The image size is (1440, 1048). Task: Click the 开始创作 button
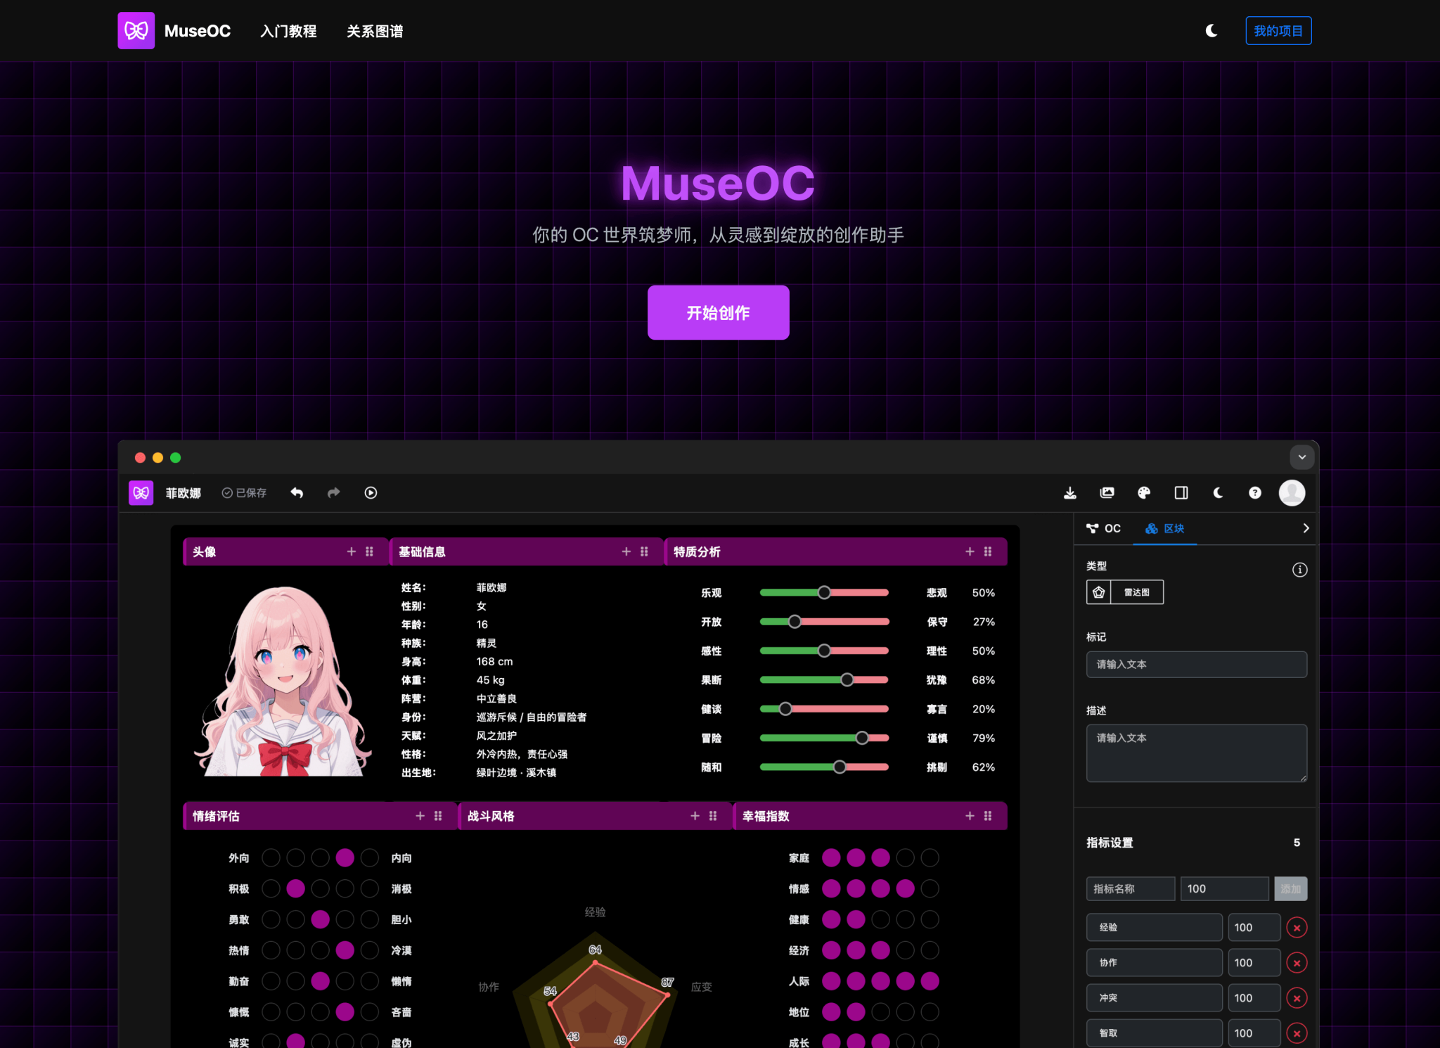[x=718, y=312]
